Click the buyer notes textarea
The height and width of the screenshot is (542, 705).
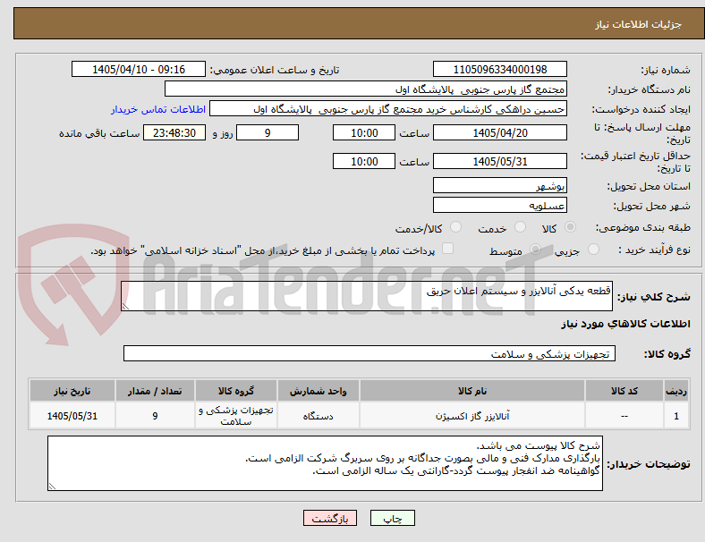(x=325, y=463)
